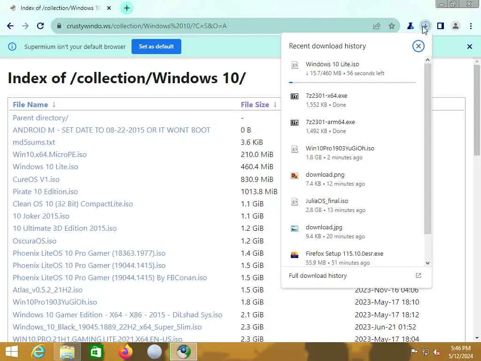
Task: Click Windows 10 Lite.iso download progress bar
Action: (x=352, y=83)
